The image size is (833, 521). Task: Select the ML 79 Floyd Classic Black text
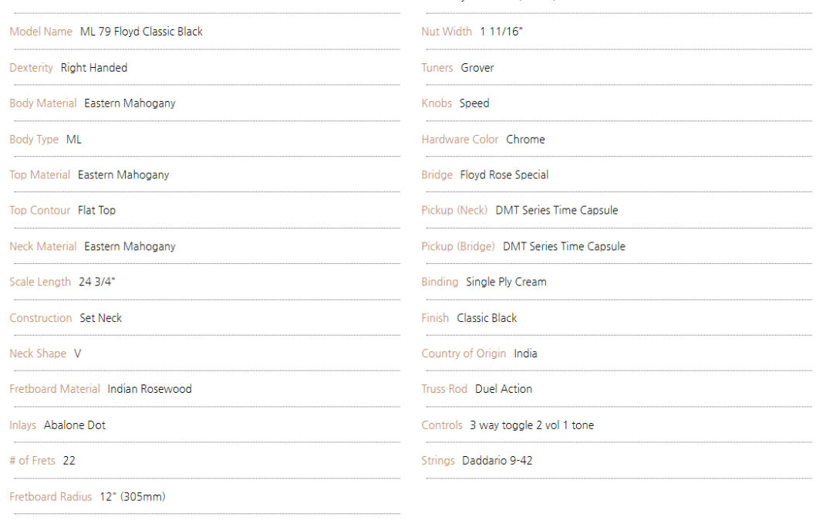pyautogui.click(x=141, y=32)
